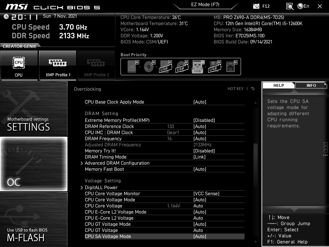The width and height of the screenshot is (329, 247).
Task: Open CPU E-Core L2 Voltage Mode [Auto] options
Action: [x=164, y=212]
